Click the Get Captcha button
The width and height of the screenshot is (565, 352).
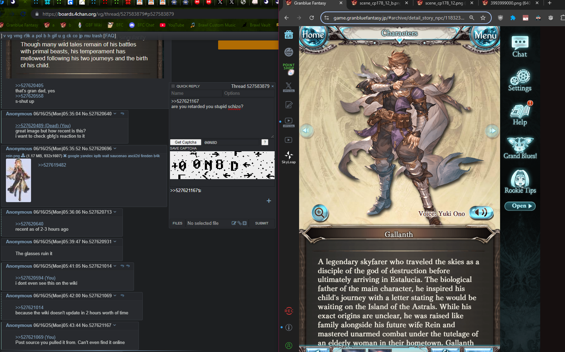click(186, 142)
